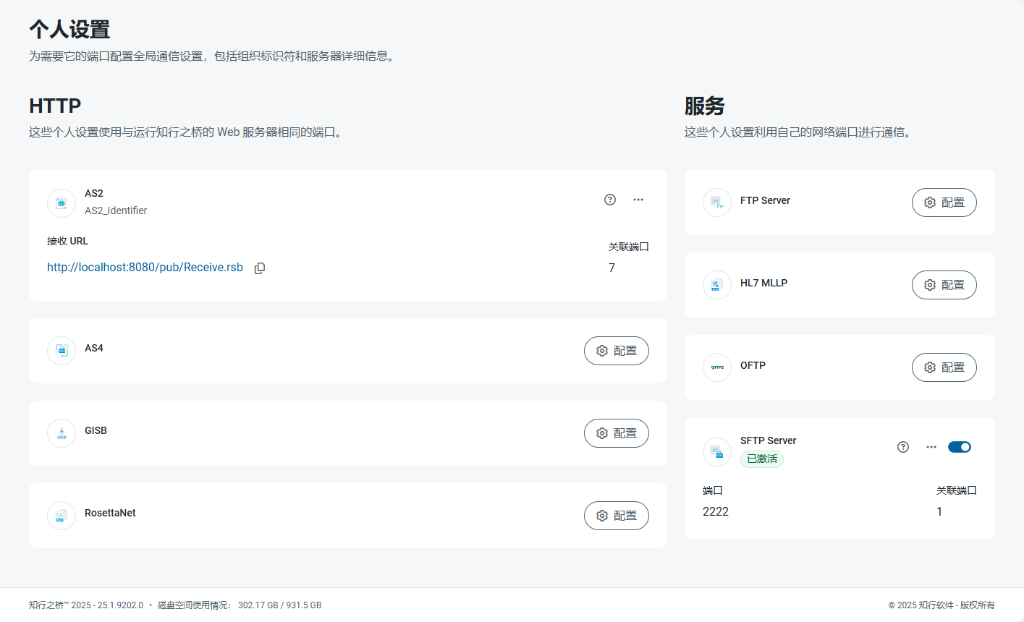The height and width of the screenshot is (622, 1024).
Task: Click the AS4 profile icon
Action: point(62,351)
